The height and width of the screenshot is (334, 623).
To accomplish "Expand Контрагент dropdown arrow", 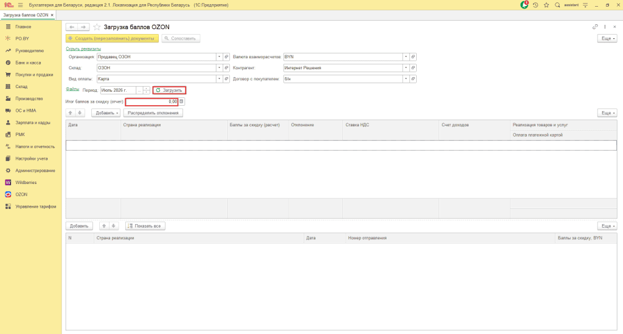I will [x=406, y=68].
